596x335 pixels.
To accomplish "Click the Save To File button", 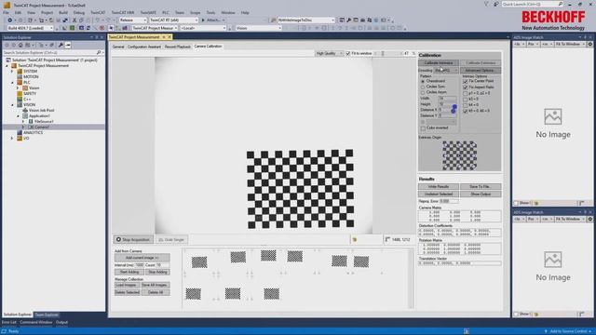I will [x=481, y=186].
